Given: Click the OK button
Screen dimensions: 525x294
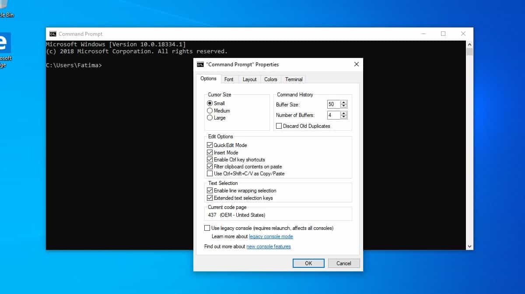Looking at the screenshot, I should pyautogui.click(x=308, y=263).
